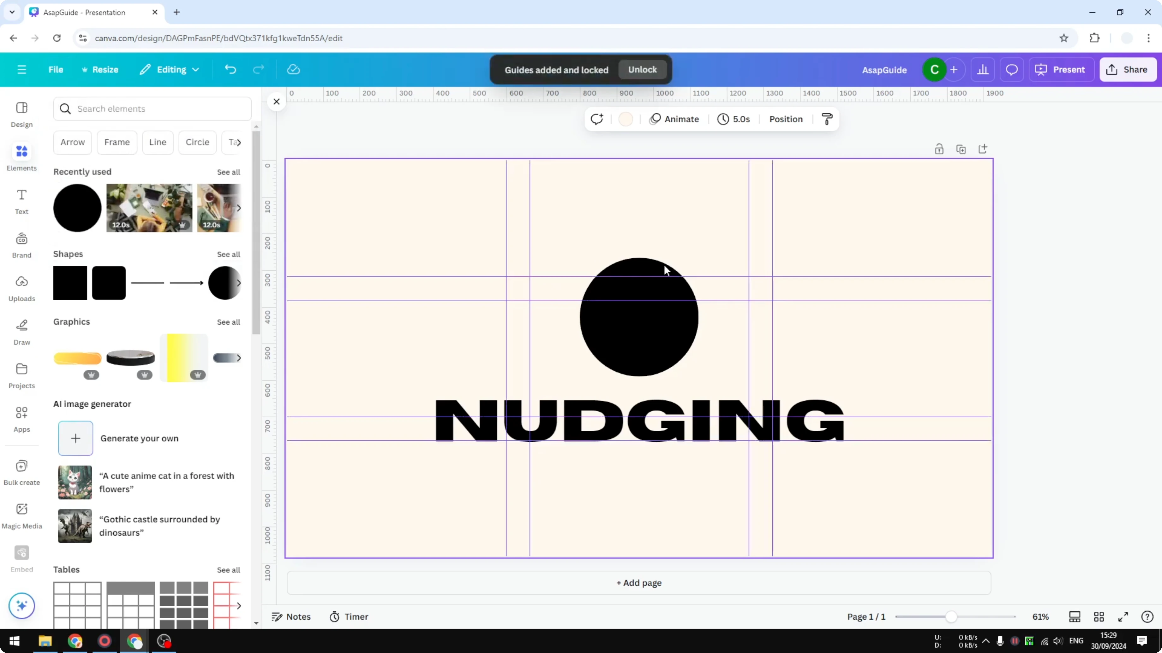Toggle grid view of pages
Image resolution: width=1162 pixels, height=653 pixels.
point(1099,616)
